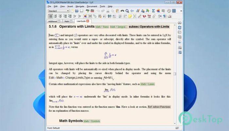
Task: Insert math with the Sigma icon
Action: pos(153,11)
